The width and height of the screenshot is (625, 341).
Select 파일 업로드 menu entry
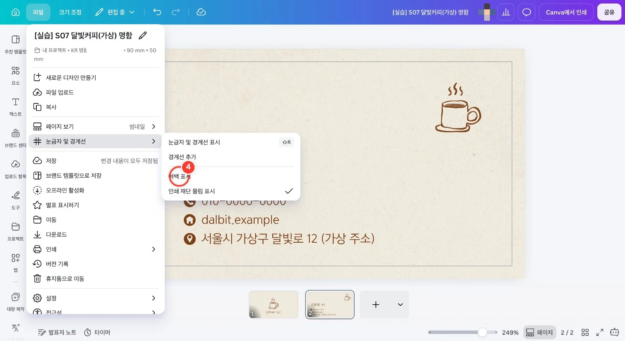[x=95, y=92]
